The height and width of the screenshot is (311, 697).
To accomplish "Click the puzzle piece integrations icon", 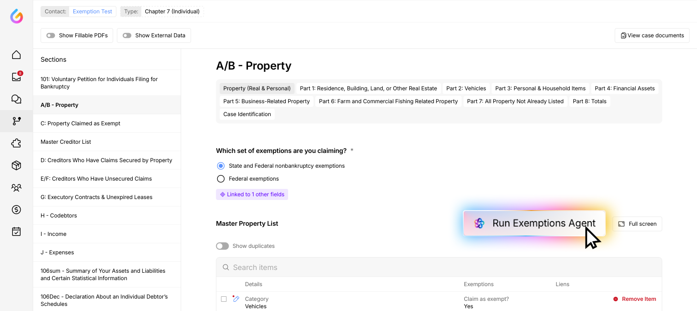I will 16,143.
